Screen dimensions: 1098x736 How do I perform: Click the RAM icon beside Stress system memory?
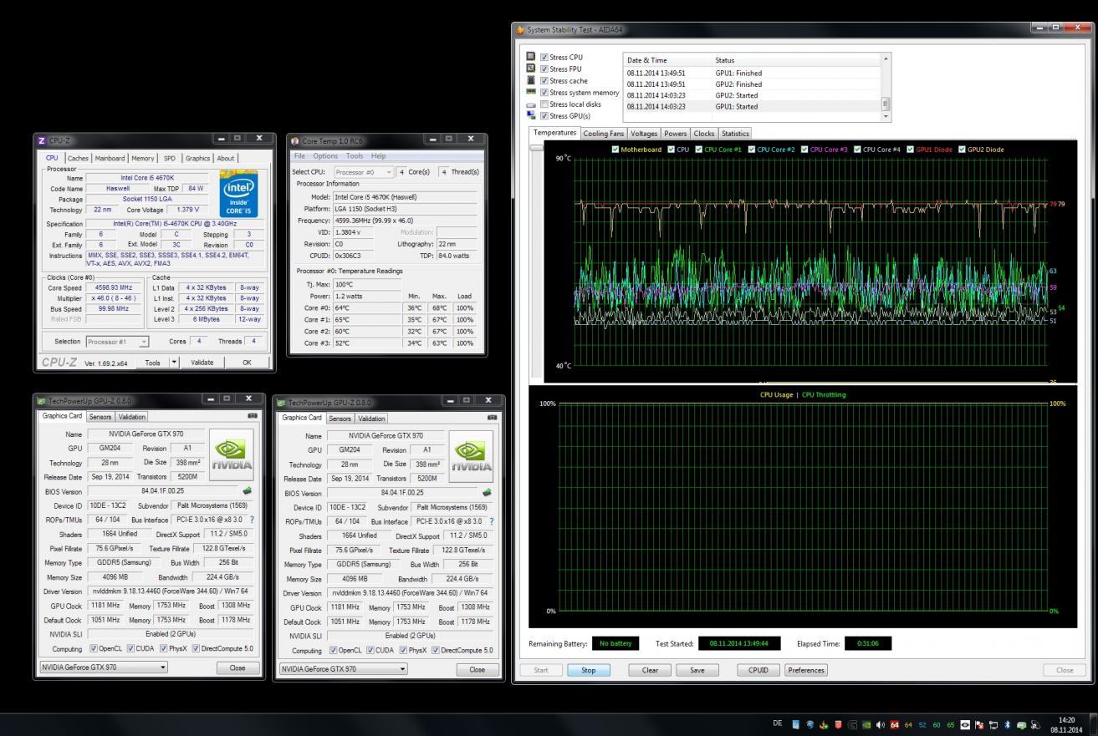533,93
